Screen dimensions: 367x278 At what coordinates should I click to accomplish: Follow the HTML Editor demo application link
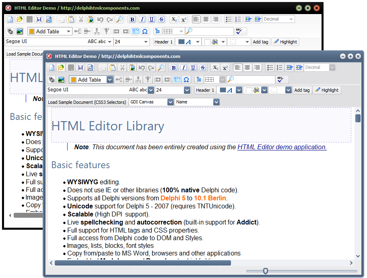coord(282,147)
